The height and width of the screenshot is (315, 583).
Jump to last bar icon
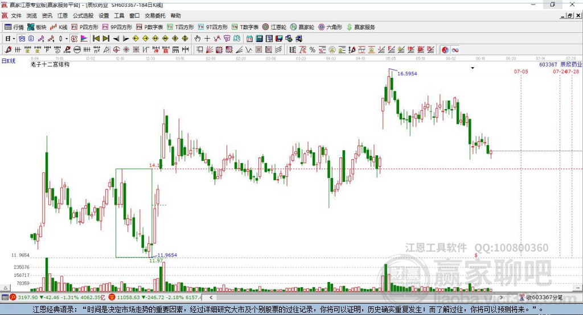[106, 39]
